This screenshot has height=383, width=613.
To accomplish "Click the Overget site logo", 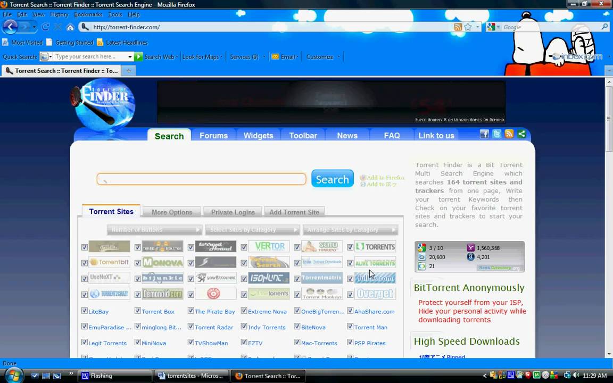I will [375, 294].
